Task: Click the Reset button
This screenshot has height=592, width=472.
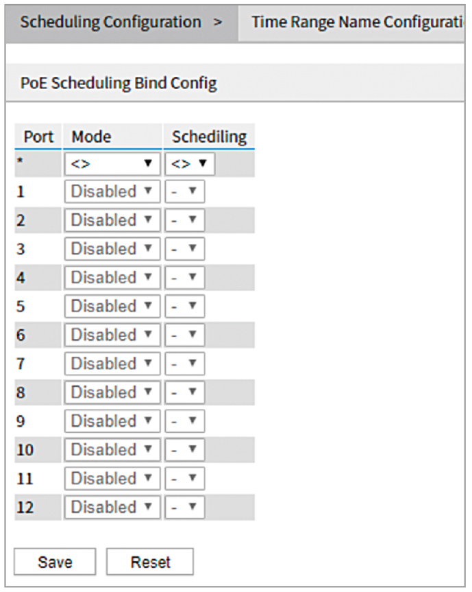Action: click(x=150, y=562)
